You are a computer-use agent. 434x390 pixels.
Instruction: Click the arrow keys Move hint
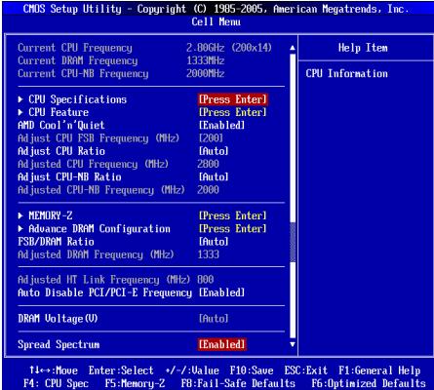(x=54, y=370)
